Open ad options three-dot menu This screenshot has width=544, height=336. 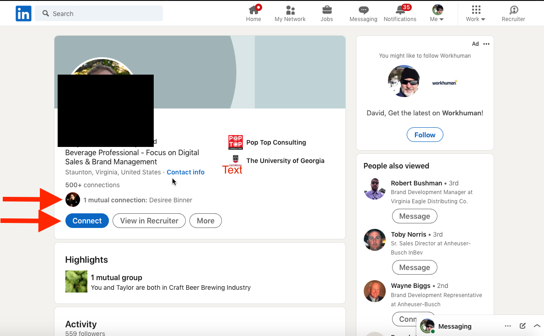click(486, 44)
